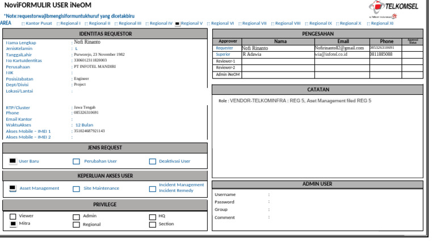Click the empty Admin iNeOM name cell
The image size is (436, 246).
click(278, 75)
